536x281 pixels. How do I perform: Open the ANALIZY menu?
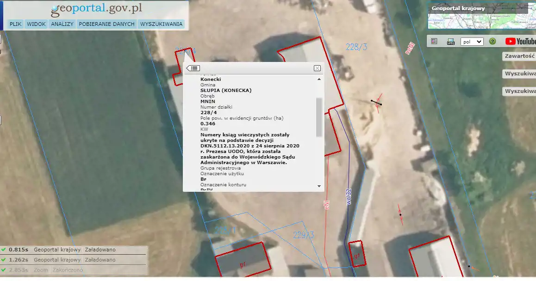[62, 24]
